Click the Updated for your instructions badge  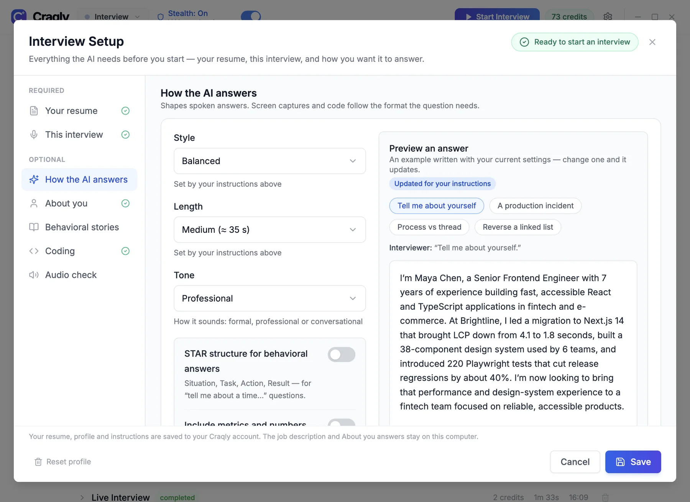click(442, 184)
